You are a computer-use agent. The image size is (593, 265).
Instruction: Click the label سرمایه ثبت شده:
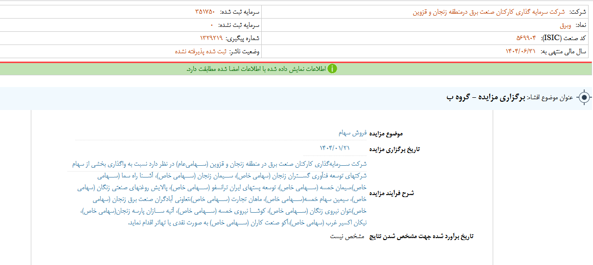click(x=240, y=12)
